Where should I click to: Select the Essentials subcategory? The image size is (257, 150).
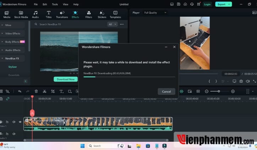pyautogui.click(x=14, y=75)
